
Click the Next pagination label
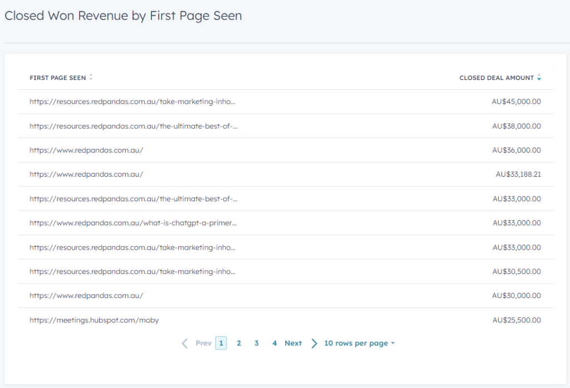coord(293,343)
